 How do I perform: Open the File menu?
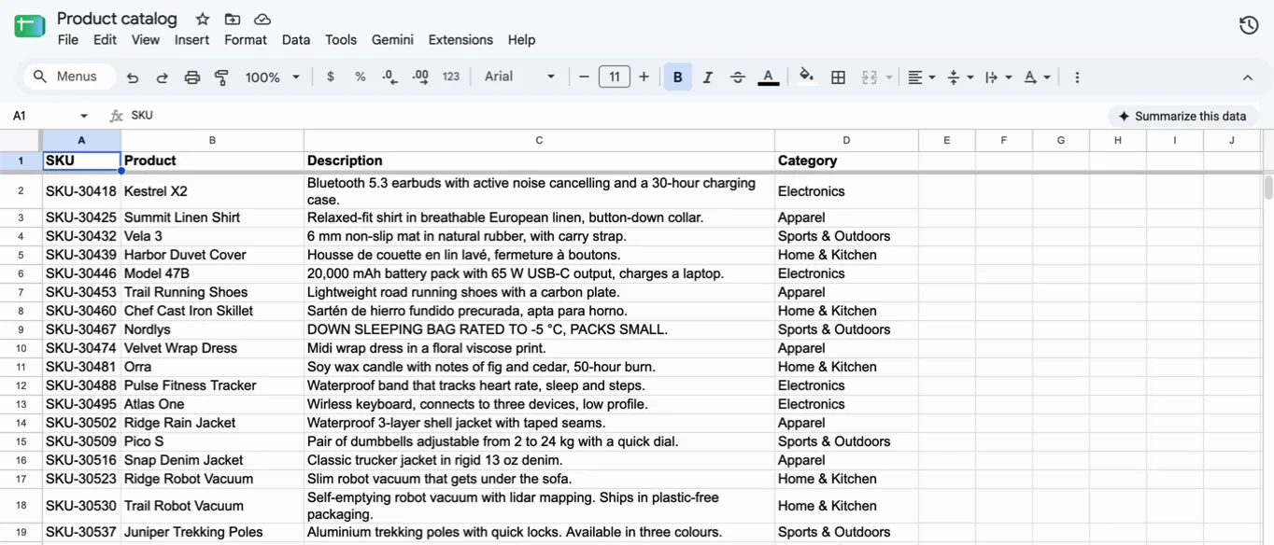point(68,40)
